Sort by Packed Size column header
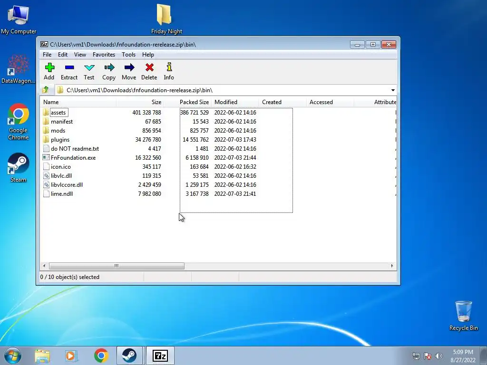 click(x=187, y=102)
